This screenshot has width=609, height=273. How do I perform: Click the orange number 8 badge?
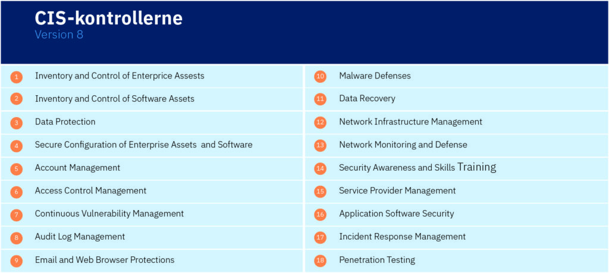click(16, 237)
